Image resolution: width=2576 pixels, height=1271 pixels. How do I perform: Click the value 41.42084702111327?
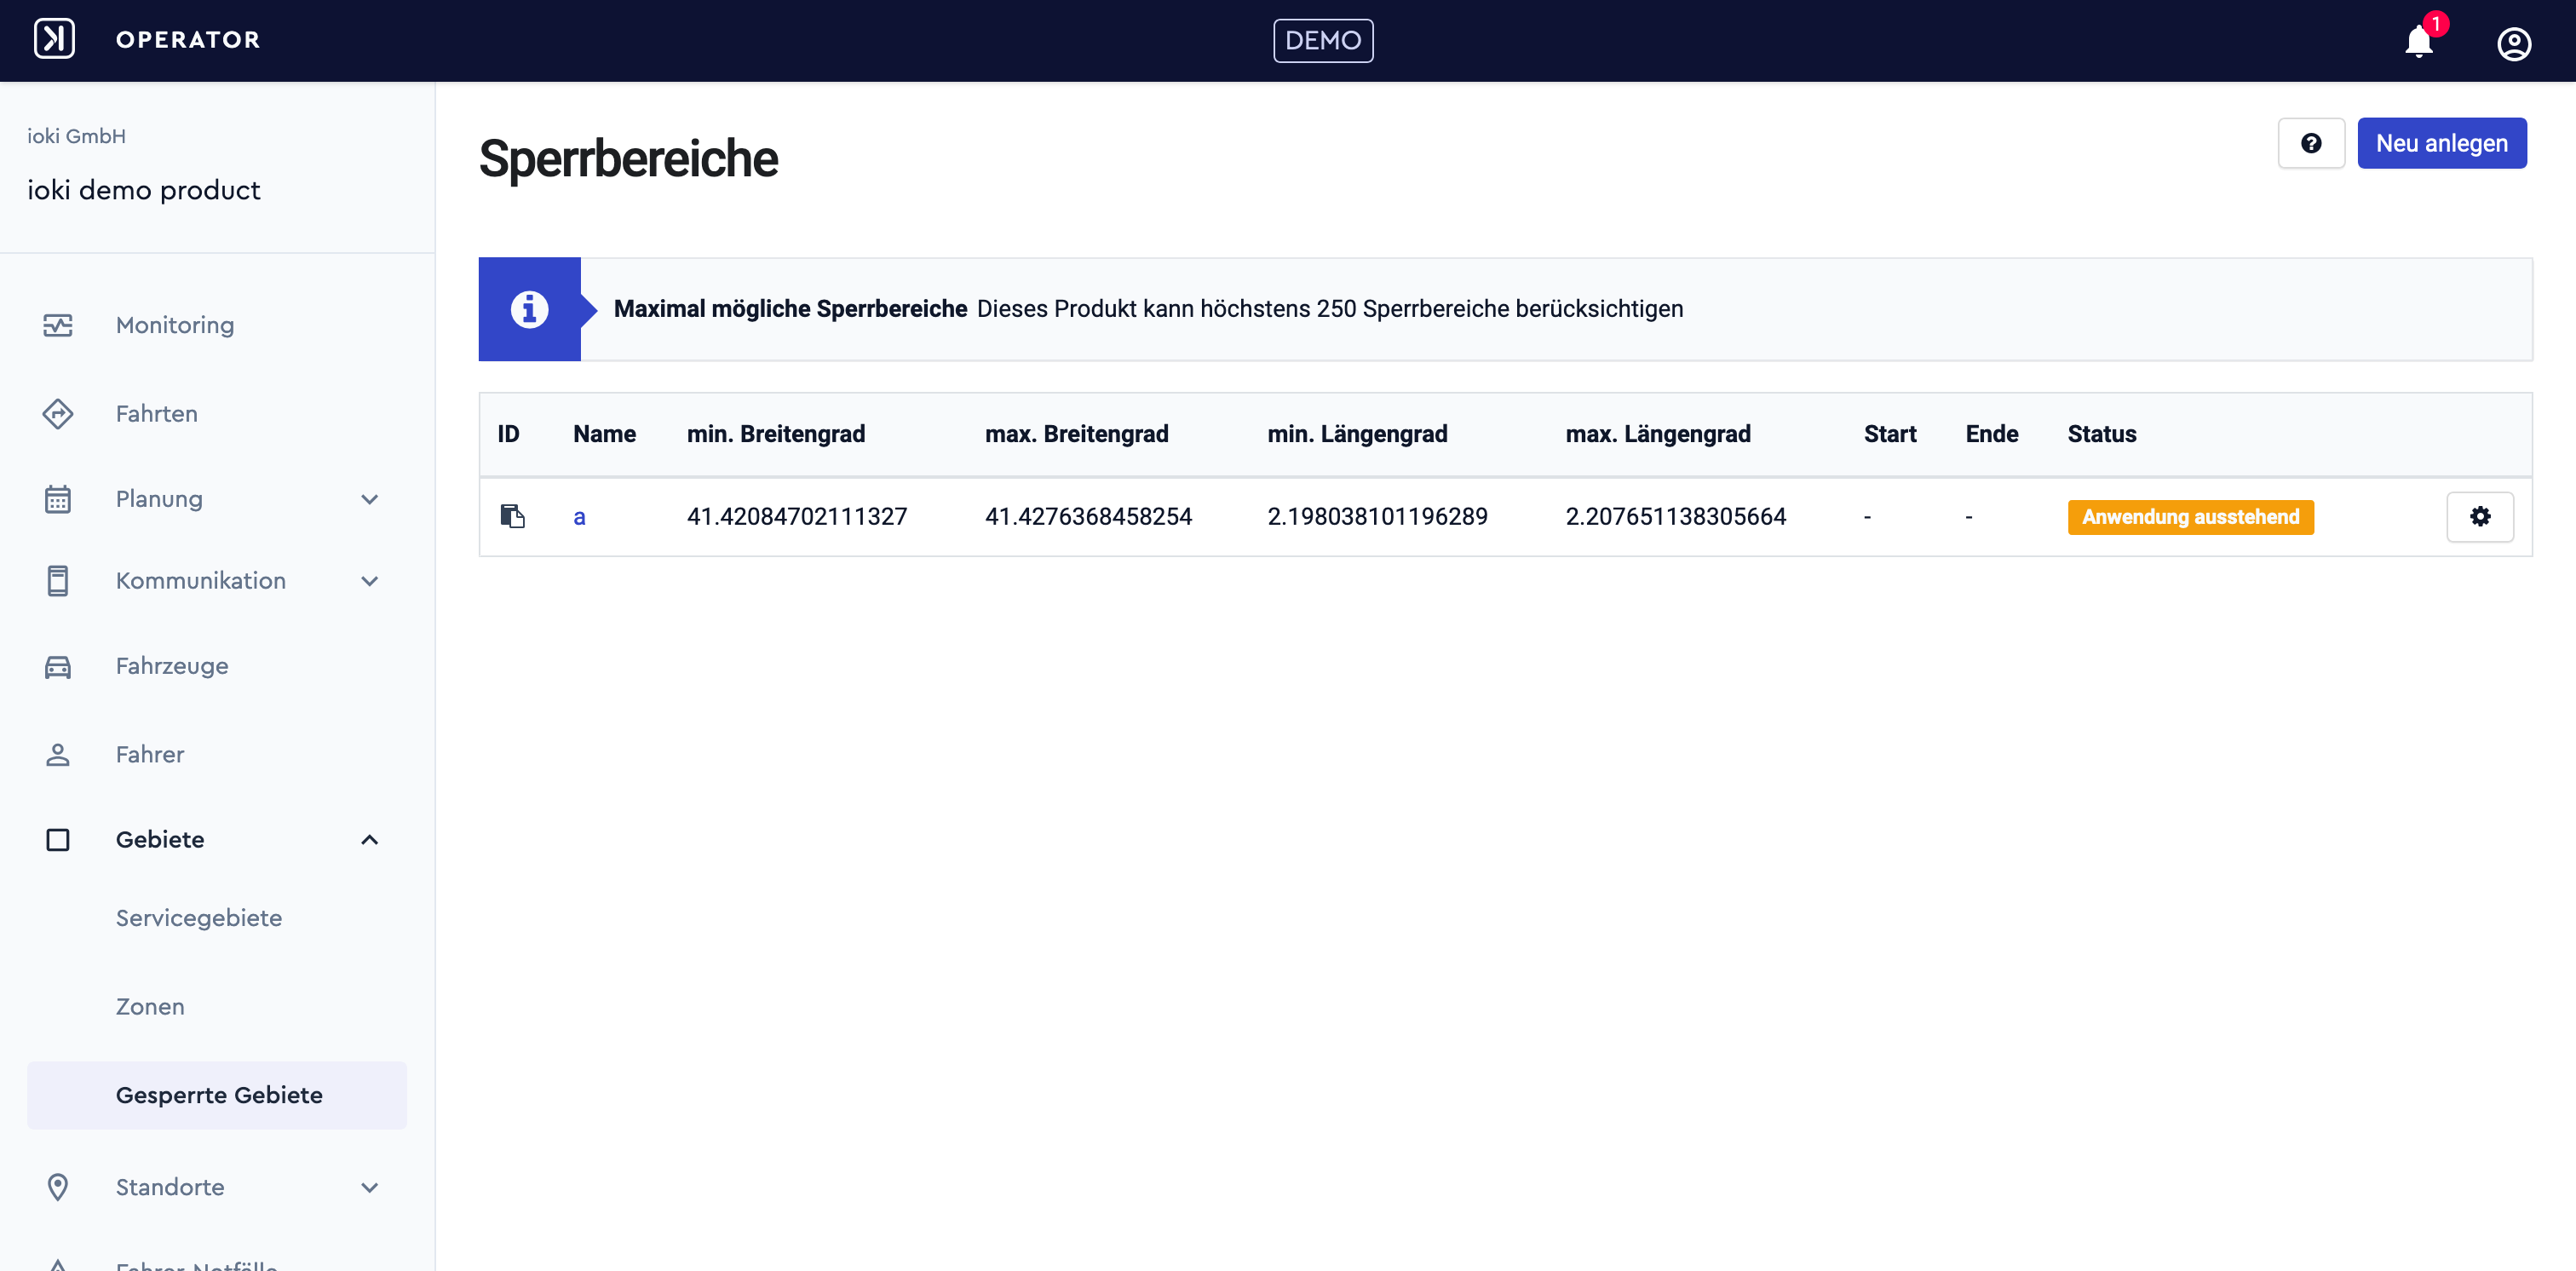tap(797, 517)
